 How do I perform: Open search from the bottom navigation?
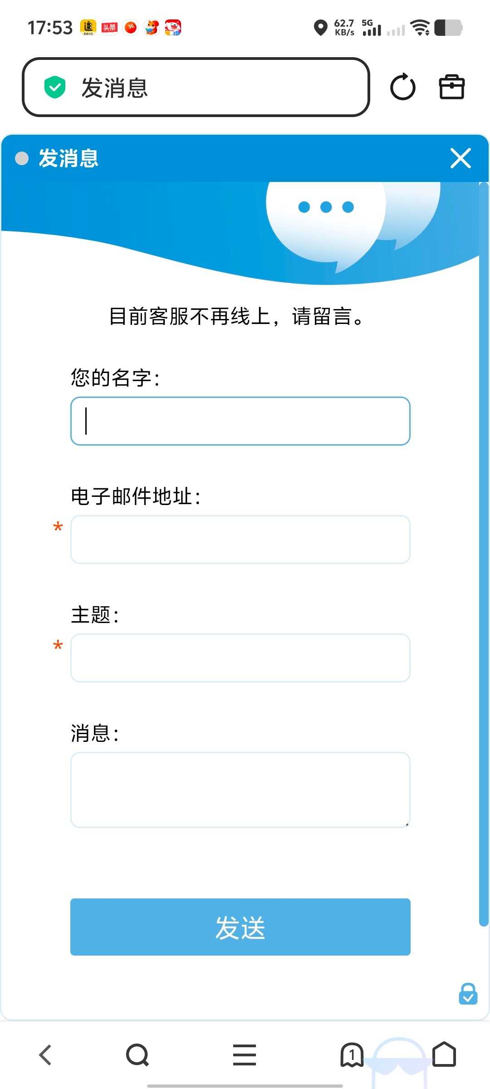coord(137,1054)
